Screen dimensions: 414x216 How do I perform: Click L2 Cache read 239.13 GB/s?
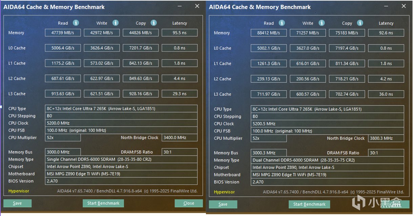[269, 79]
